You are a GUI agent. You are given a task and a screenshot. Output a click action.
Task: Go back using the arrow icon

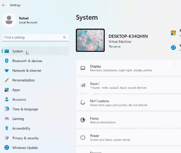tap(4, 5)
